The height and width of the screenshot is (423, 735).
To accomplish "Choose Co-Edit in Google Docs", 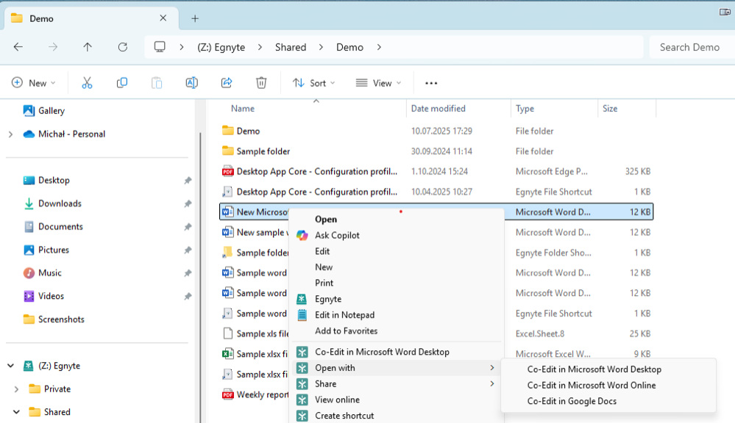I will click(x=572, y=402).
